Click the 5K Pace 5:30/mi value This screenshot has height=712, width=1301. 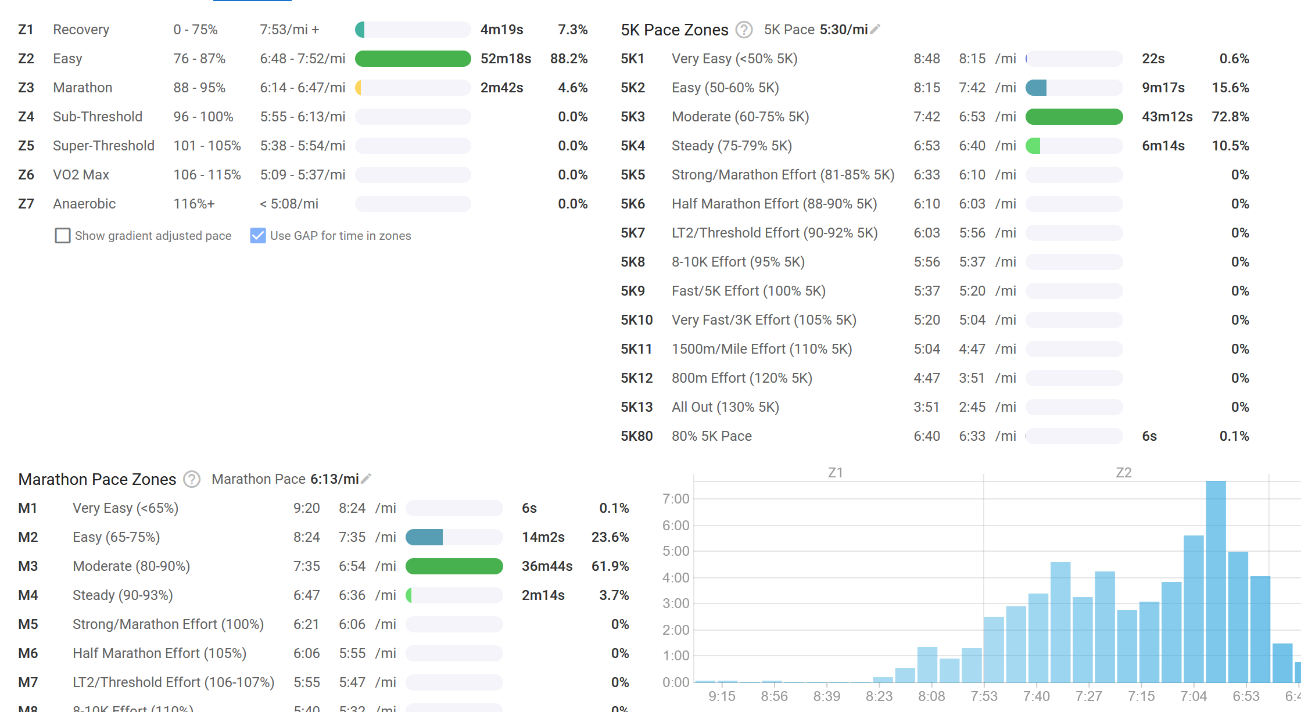[x=844, y=30]
